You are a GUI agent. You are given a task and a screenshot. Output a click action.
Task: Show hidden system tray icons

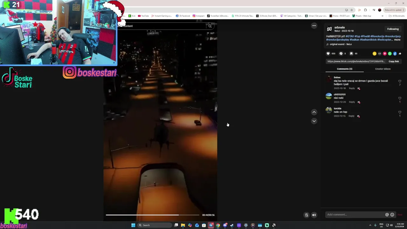(x=370, y=225)
